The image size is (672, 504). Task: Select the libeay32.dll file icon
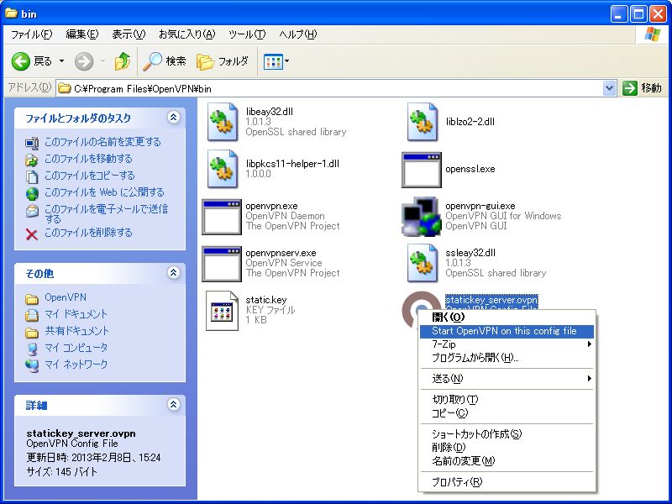[x=222, y=122]
